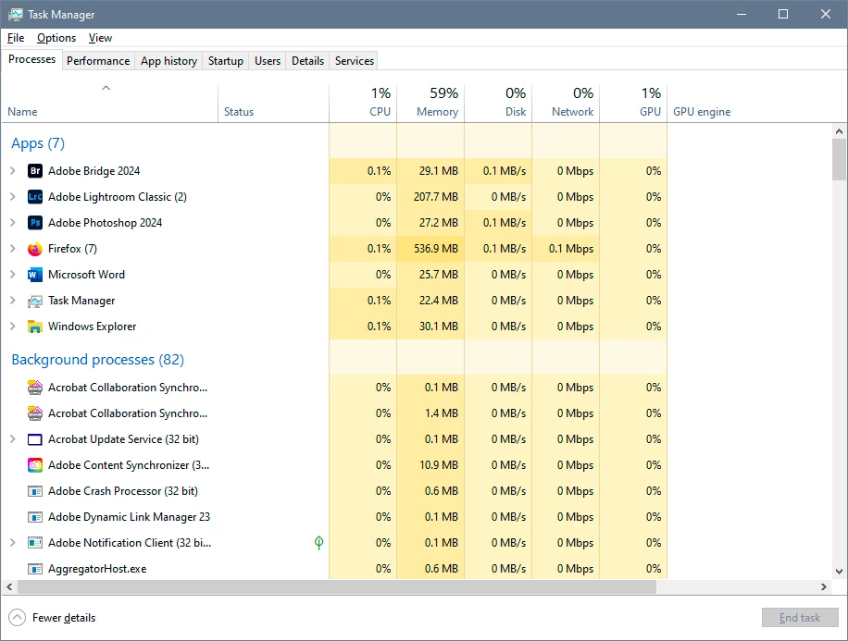This screenshot has height=641, width=848.
Task: Select the Processes tab
Action: [x=31, y=59]
